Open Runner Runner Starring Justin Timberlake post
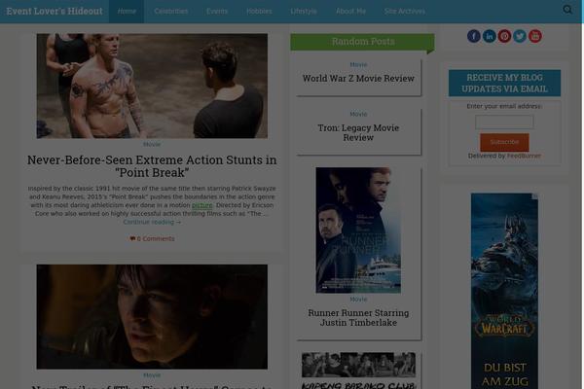Viewport: 584px width, 389px height. (358, 318)
